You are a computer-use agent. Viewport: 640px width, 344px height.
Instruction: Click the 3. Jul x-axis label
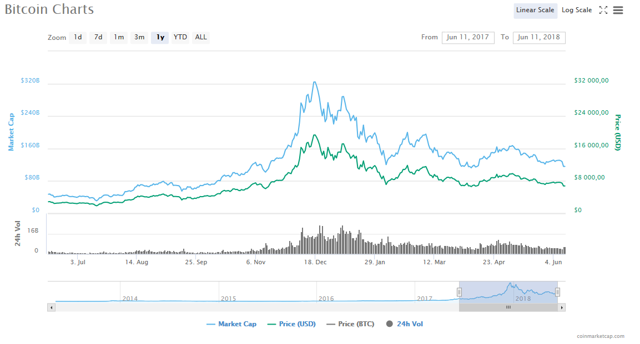[78, 262]
